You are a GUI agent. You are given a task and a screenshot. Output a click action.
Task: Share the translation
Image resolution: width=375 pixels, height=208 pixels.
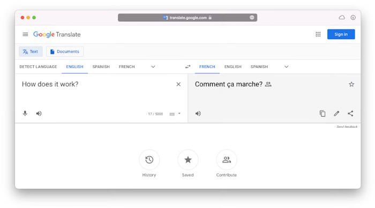pyautogui.click(x=350, y=113)
